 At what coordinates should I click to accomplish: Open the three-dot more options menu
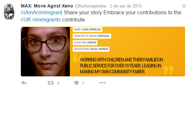point(102,83)
